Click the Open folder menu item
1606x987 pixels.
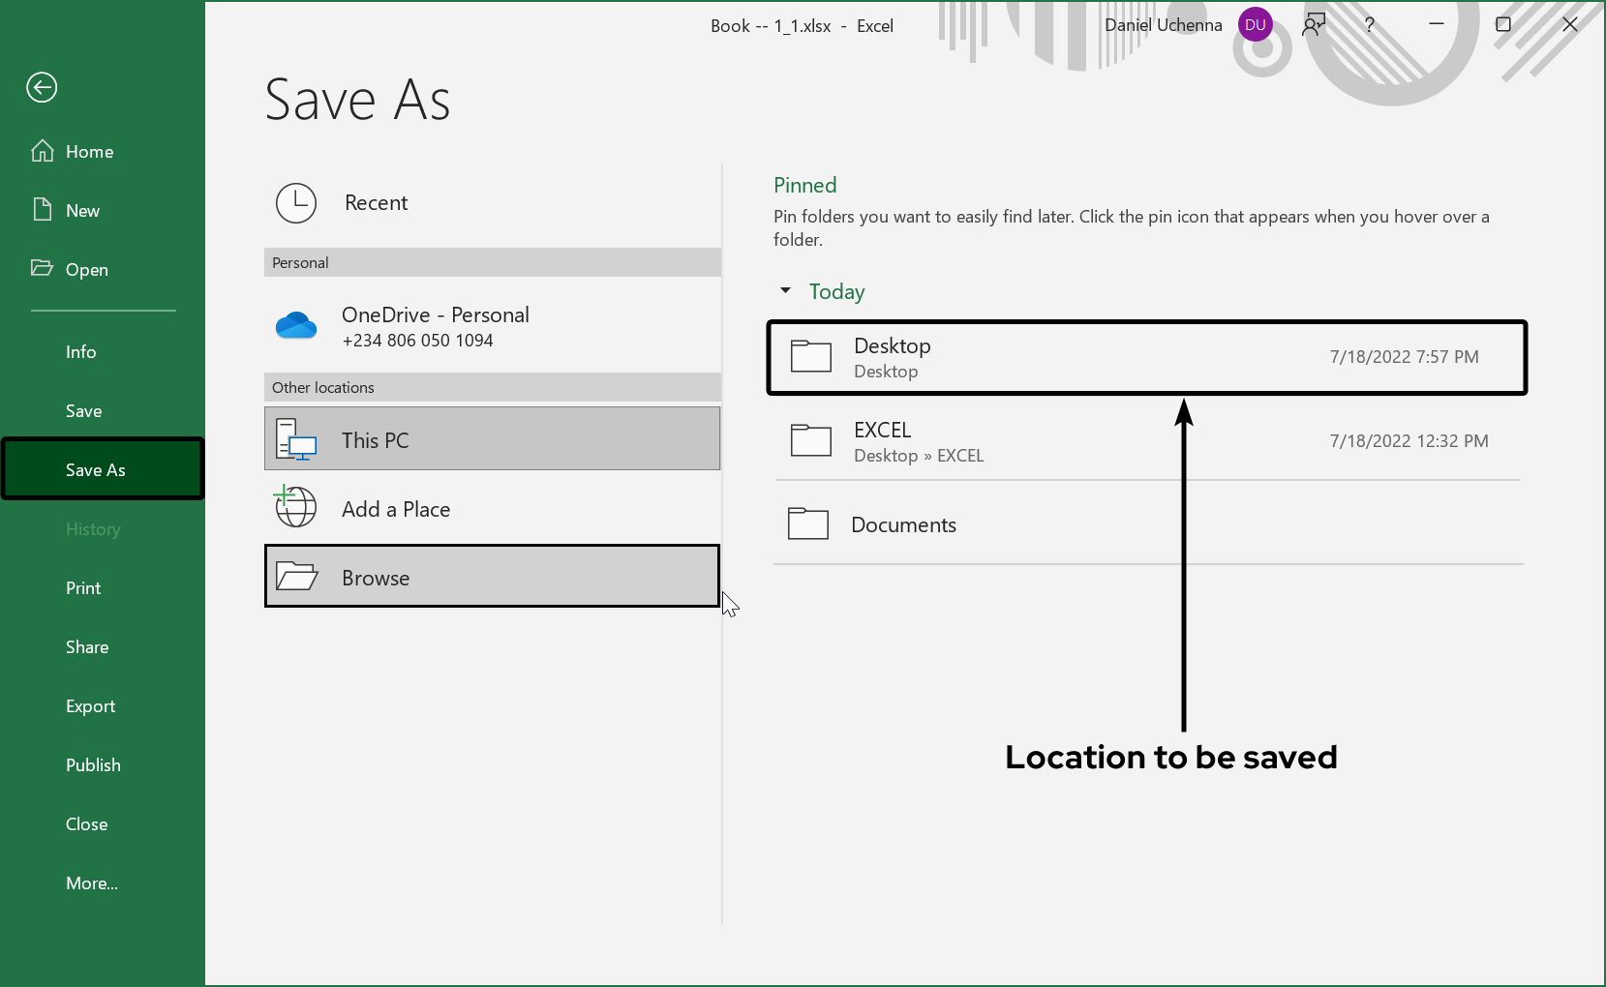click(86, 270)
